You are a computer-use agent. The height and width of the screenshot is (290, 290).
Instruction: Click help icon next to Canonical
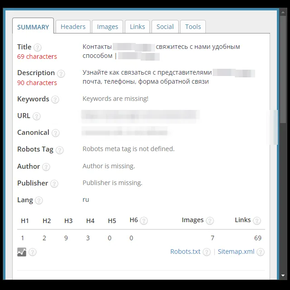[x=56, y=133]
